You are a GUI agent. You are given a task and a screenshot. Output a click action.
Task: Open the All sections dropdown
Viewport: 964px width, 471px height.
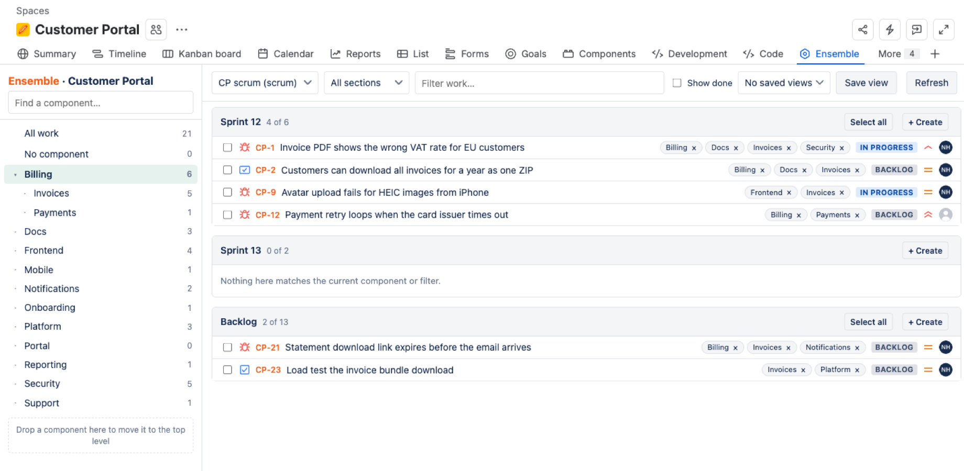point(367,83)
